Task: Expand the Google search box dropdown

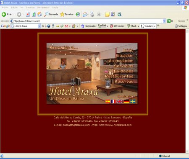Action: (39, 26)
